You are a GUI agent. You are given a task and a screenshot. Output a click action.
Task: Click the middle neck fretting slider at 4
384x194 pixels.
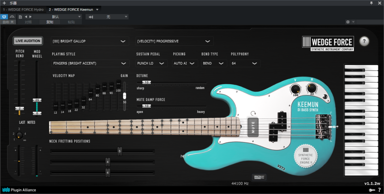click(x=108, y=162)
